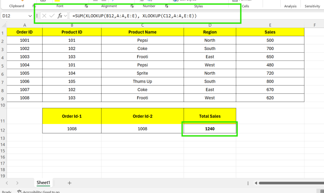Select column C header
Screen dimensions: 324x193
point(143,25)
